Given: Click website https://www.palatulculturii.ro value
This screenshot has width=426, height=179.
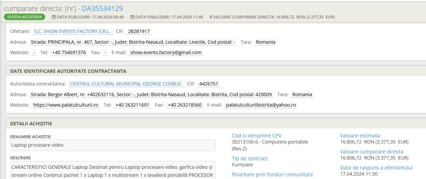Looking at the screenshot, I should (x=65, y=105).
